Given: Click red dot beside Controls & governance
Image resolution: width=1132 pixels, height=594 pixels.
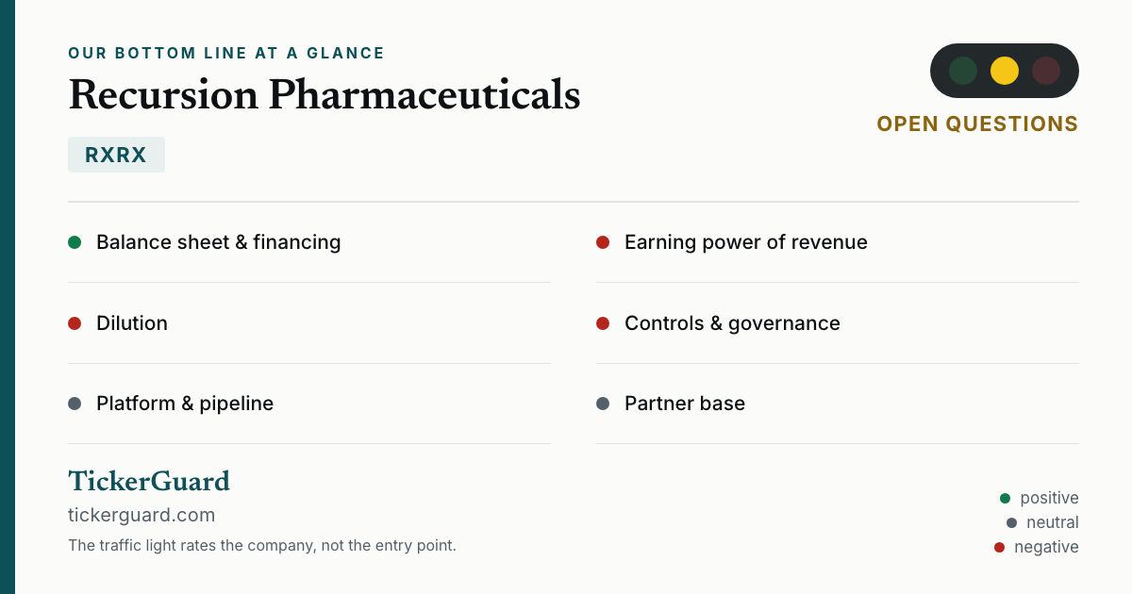Looking at the screenshot, I should (x=603, y=323).
